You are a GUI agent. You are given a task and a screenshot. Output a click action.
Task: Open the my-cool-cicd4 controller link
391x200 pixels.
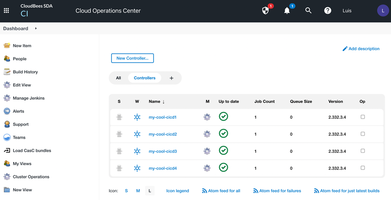[163, 169]
